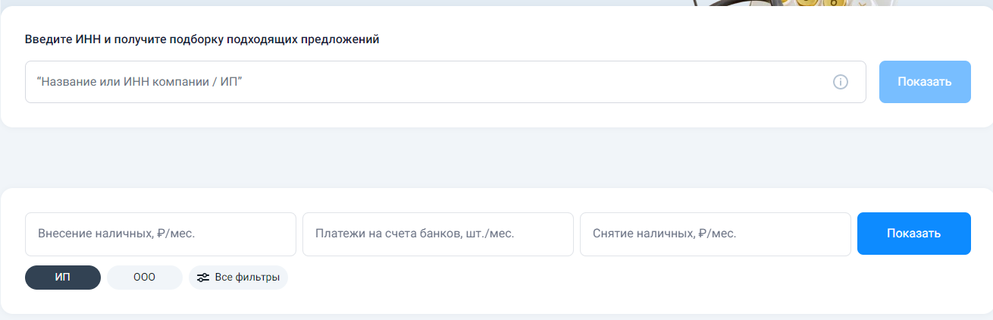Choose the ООО legal entity option

coord(145,278)
